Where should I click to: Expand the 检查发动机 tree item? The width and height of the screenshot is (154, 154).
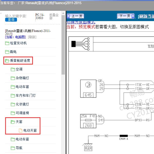[x=18, y=43]
